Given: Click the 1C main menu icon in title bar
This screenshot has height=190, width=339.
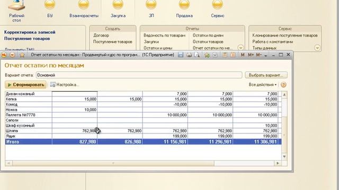Looking at the screenshot, I should tap(4, 55).
